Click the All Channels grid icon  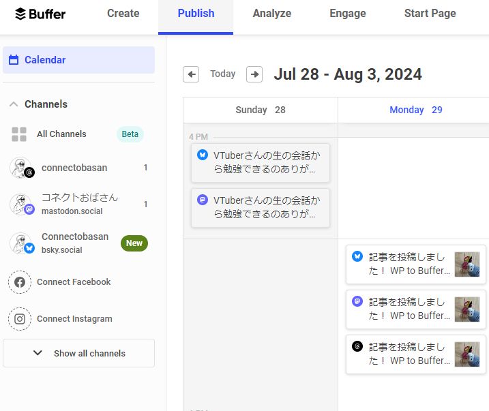(x=19, y=134)
